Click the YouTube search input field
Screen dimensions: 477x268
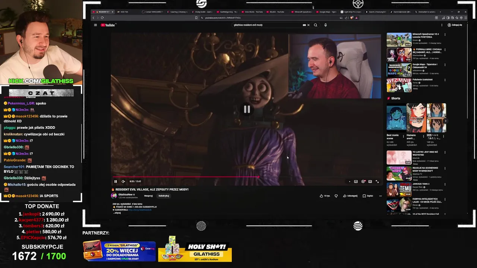point(266,25)
